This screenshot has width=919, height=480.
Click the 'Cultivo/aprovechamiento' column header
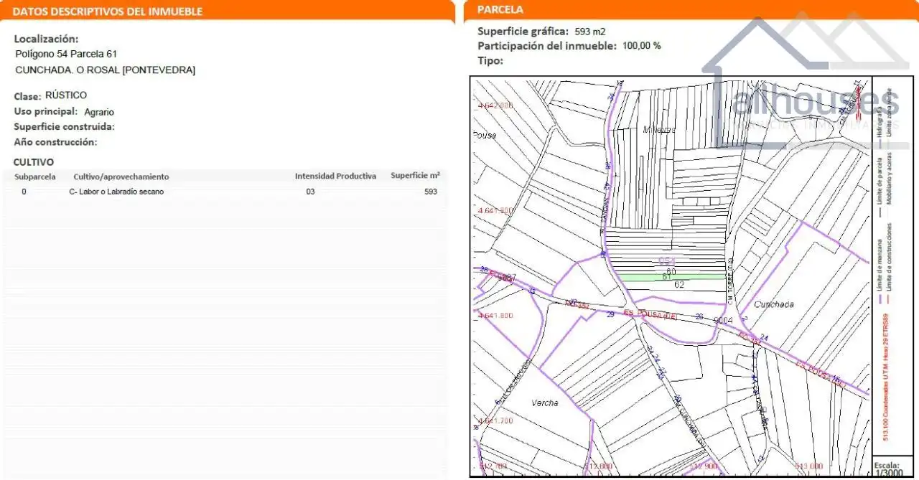(121, 177)
